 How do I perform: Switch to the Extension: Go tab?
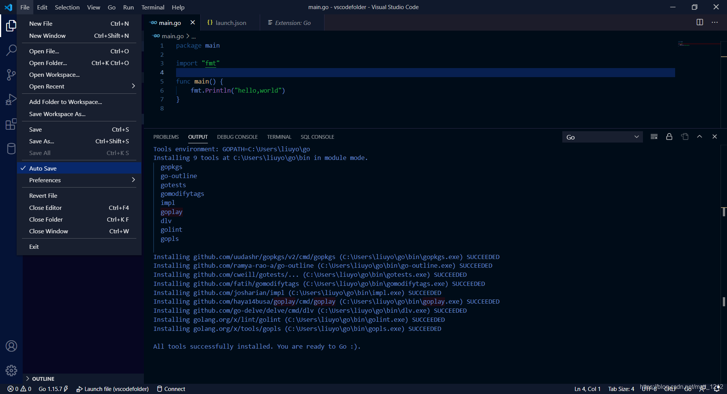click(x=292, y=23)
